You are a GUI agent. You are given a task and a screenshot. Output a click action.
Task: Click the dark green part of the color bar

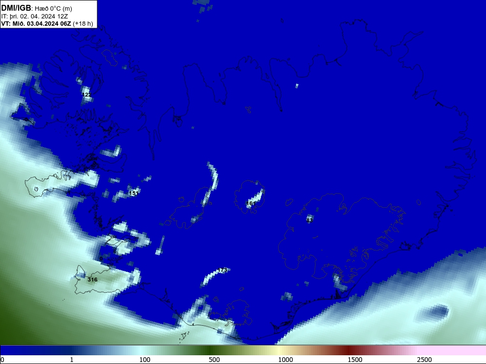[211, 350]
